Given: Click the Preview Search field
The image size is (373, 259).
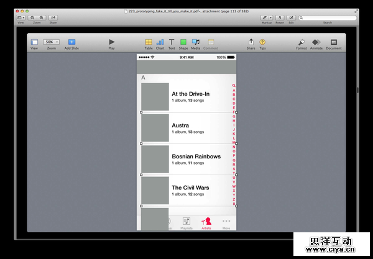Looking at the screenshot, I should tap(327, 17).
